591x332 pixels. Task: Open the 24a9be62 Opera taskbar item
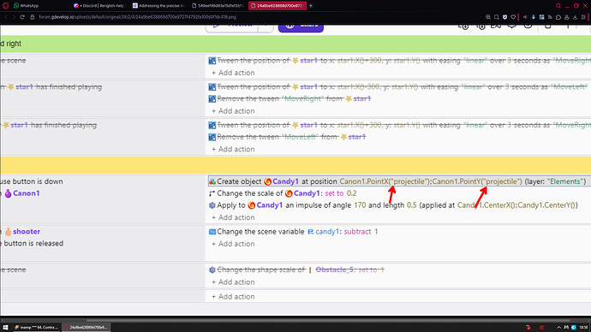86,327
